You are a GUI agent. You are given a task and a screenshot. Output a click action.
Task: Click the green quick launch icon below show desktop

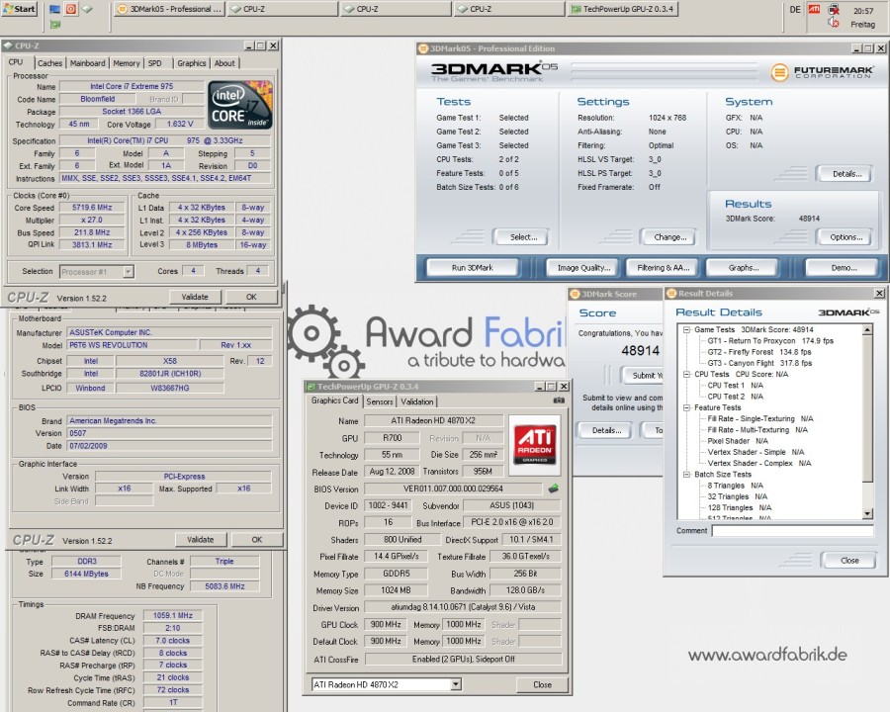55,24
